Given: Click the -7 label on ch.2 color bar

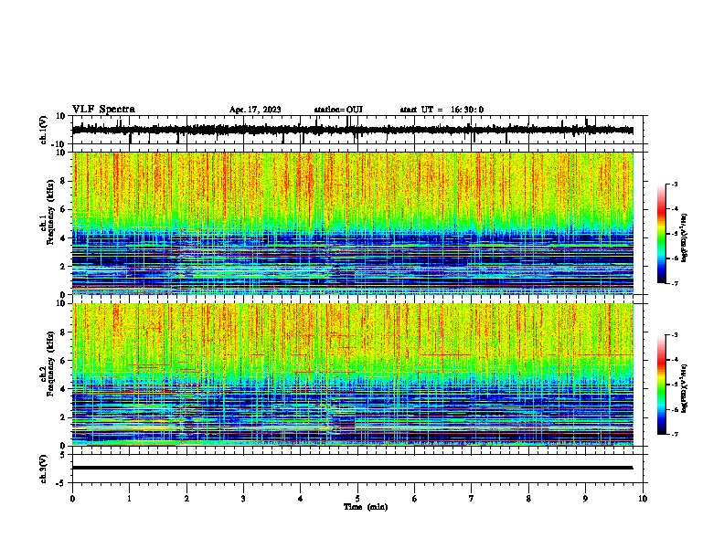Looking at the screenshot, I should coord(675,434).
